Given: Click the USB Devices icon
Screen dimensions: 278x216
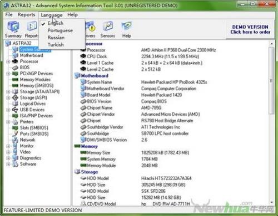Looking at the screenshot, I should (x=15, y=110).
